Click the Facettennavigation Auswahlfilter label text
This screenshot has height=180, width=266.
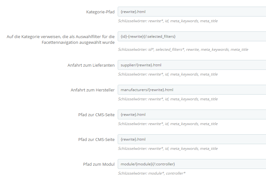point(60,40)
